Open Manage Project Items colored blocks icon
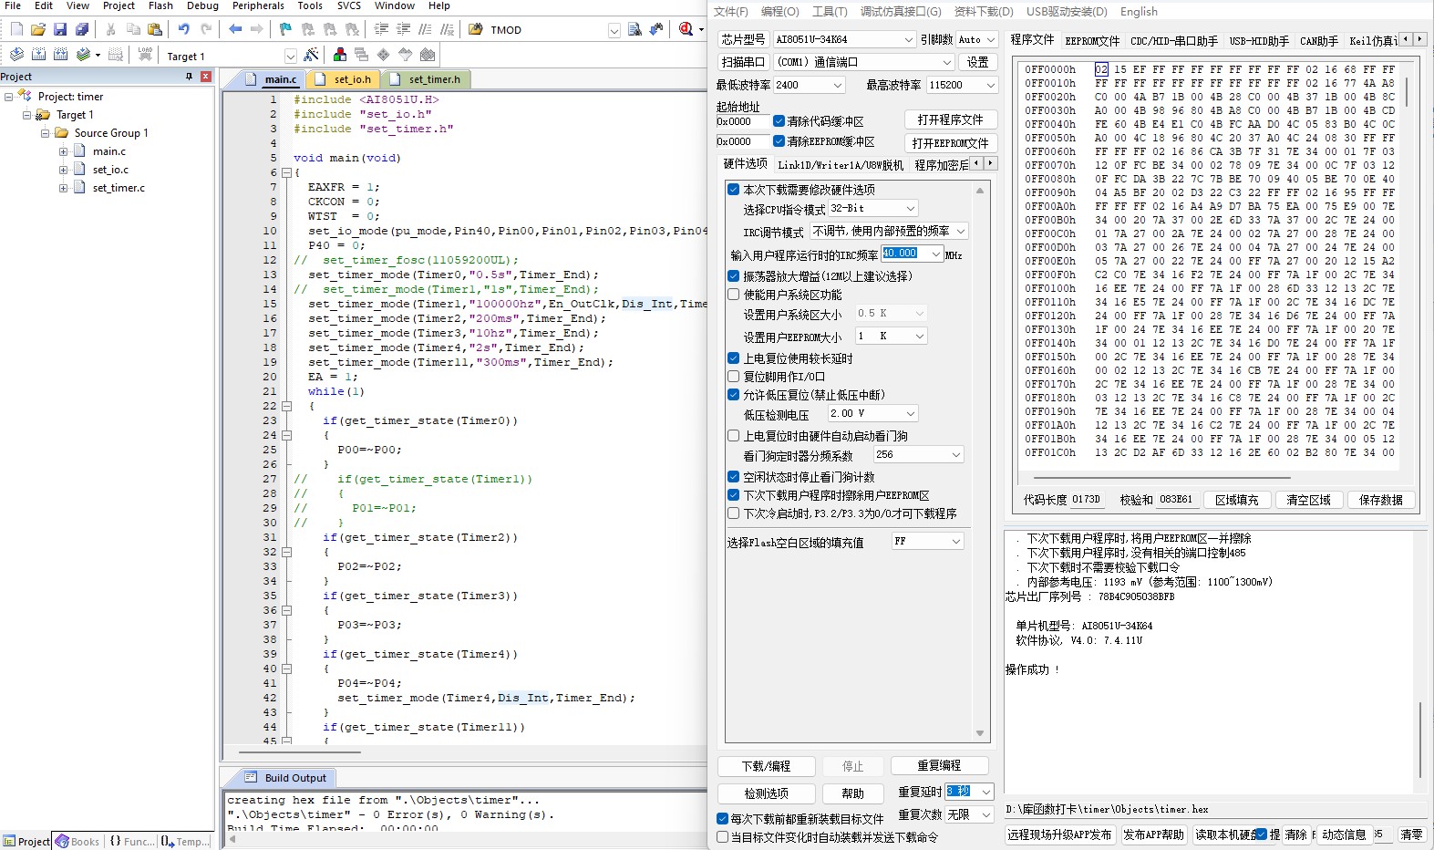 point(340,55)
